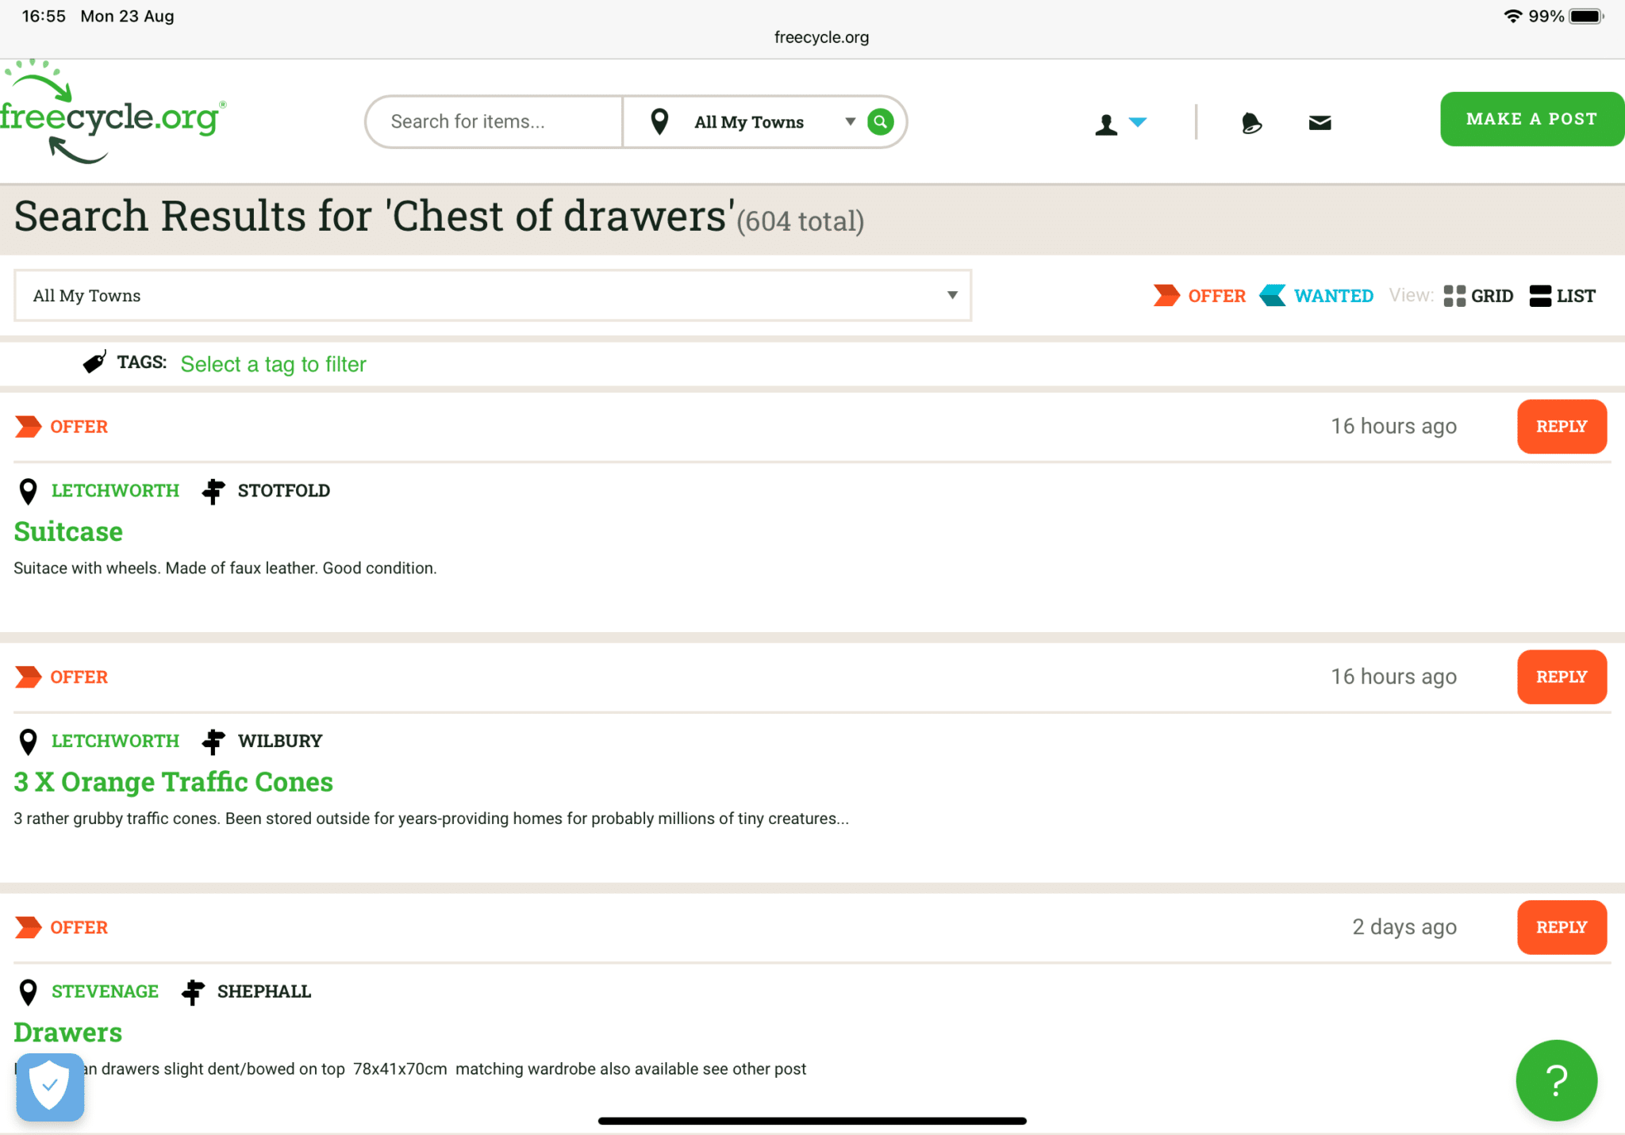
Task: Open the 3 X Orange Traffic Cones post
Action: [173, 782]
